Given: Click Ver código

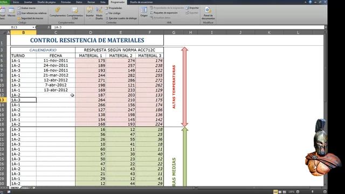Looking at the screenshot, I should (113, 13).
